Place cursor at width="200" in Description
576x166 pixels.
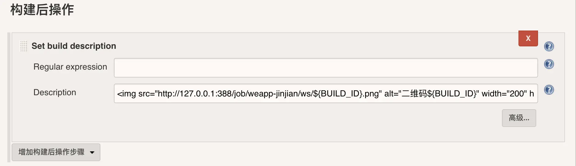504,94
